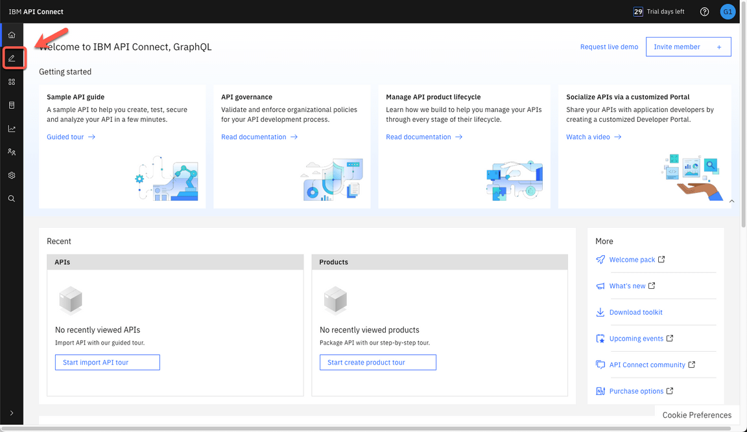
Task: Click the Download toolkit arrow icon
Action: [x=600, y=312]
